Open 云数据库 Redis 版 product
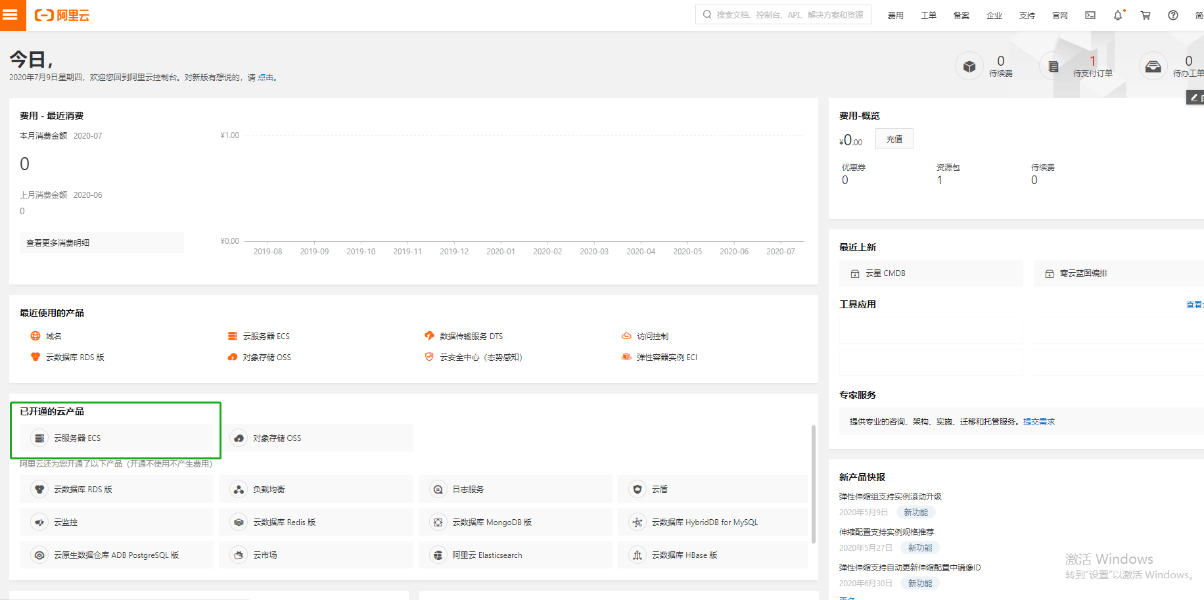1204x600 pixels. 316,522
